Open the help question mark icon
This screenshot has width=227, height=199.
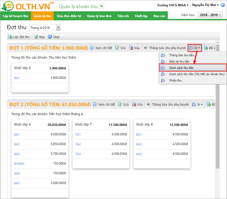(x=223, y=5)
